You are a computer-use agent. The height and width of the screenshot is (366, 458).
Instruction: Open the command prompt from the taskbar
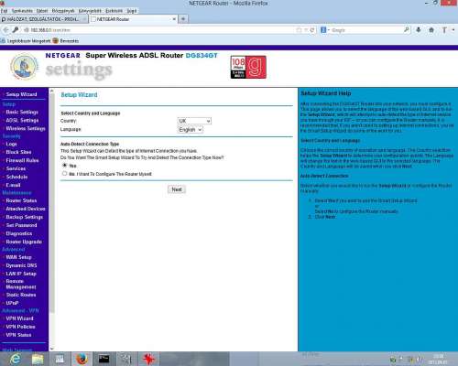click(x=104, y=359)
